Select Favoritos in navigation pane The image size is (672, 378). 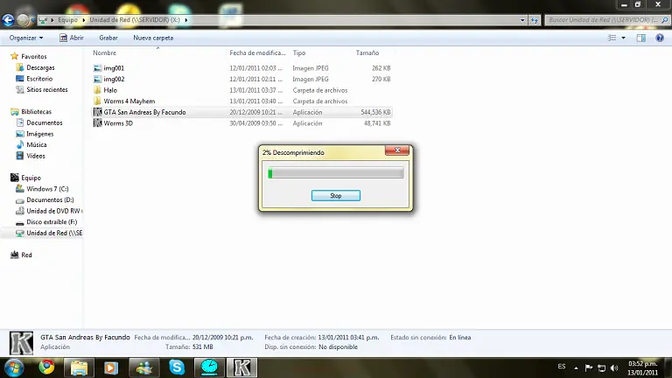tap(34, 56)
